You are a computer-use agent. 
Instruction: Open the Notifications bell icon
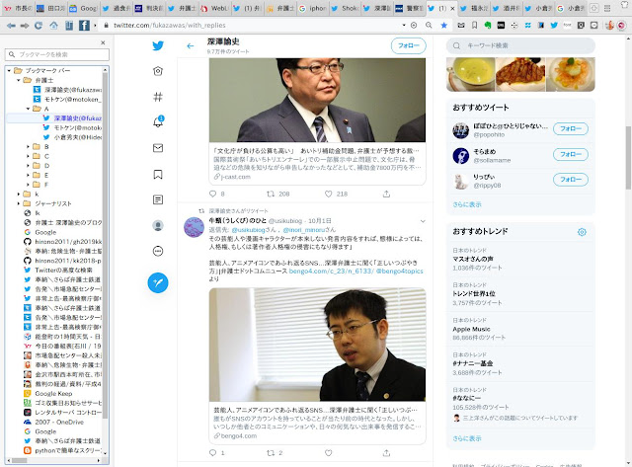click(x=158, y=121)
